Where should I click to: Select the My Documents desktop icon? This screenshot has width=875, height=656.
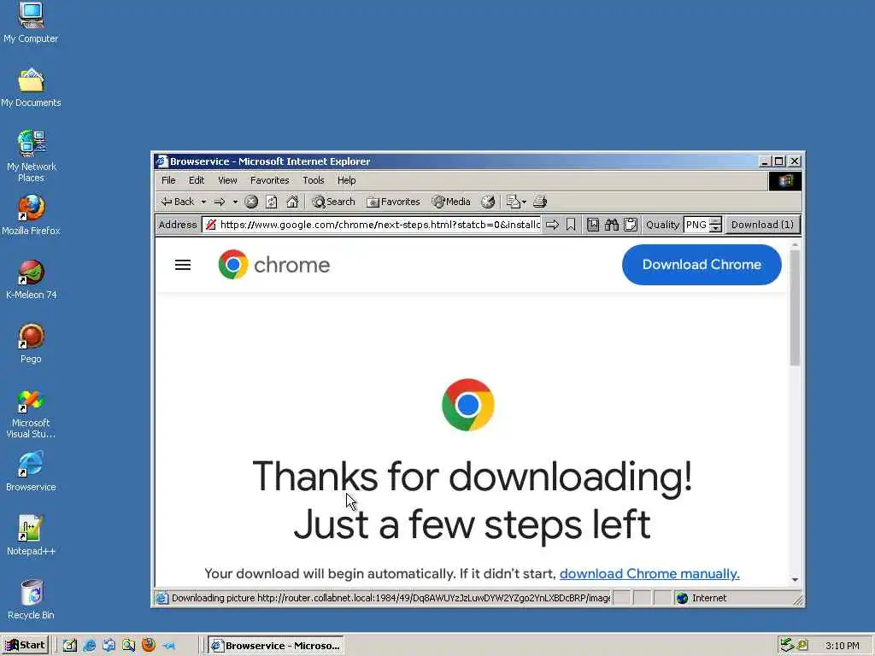coord(31,88)
